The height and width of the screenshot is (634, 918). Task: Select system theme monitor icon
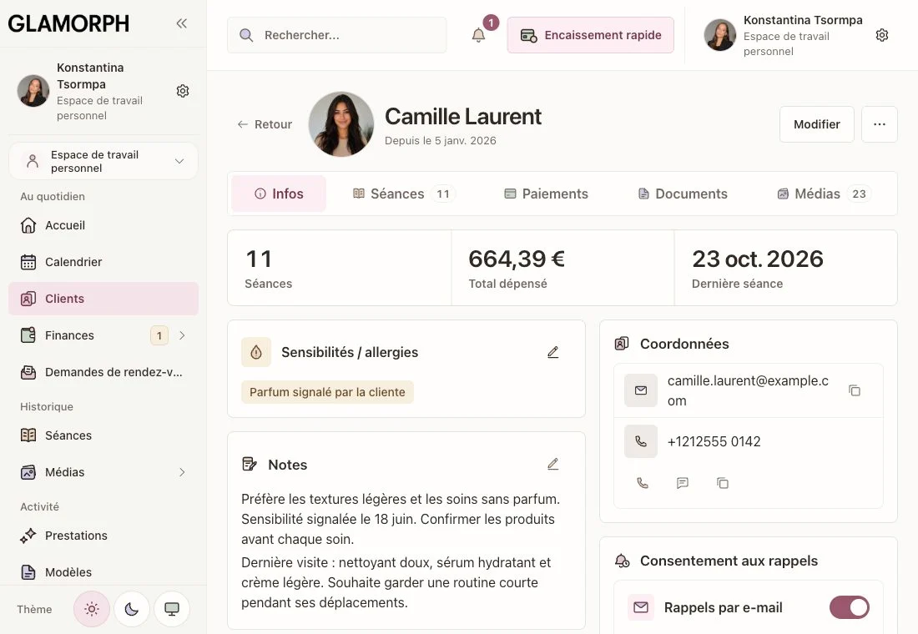pyautogui.click(x=172, y=609)
